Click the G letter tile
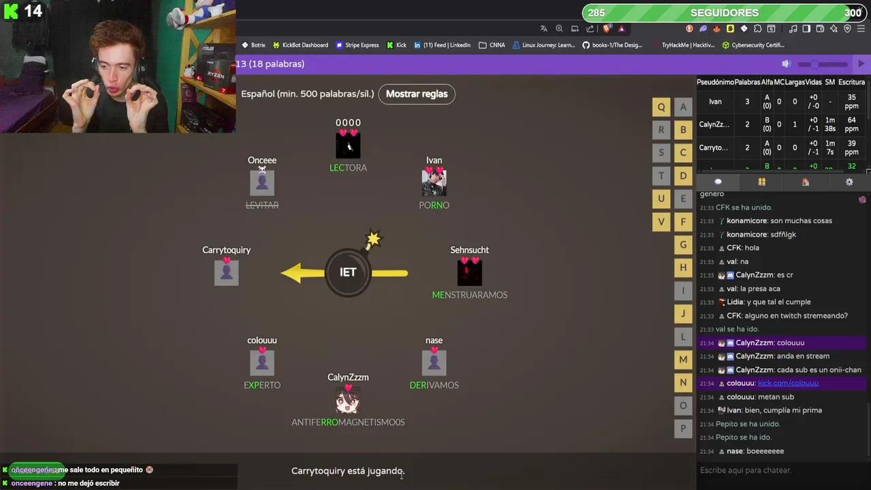871x490 pixels. (x=683, y=244)
